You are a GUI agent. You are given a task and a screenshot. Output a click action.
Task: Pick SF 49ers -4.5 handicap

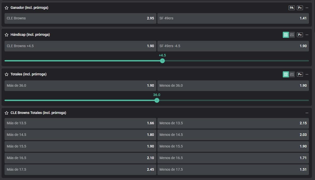[x=233, y=46]
